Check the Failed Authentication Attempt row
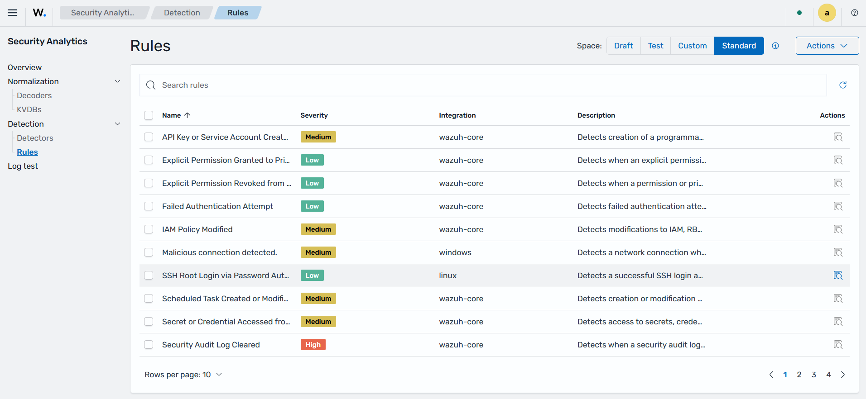Viewport: 866px width, 399px height. pos(149,206)
